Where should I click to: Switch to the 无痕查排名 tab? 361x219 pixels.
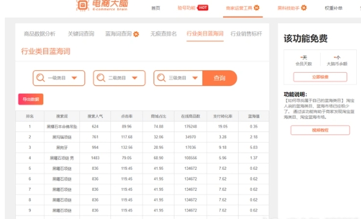coord(164,34)
